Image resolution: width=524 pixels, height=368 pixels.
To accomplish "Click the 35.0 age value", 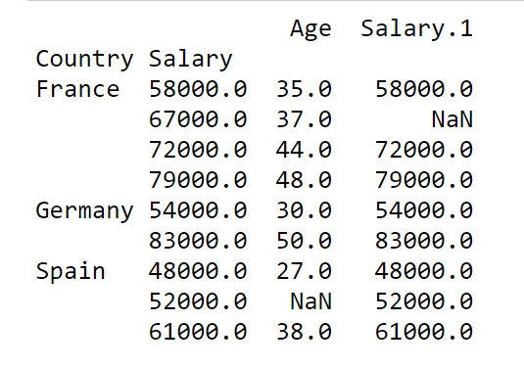I will coord(304,89).
